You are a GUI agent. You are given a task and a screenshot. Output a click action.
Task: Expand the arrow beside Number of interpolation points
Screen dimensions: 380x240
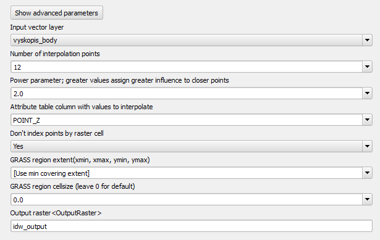coord(367,67)
